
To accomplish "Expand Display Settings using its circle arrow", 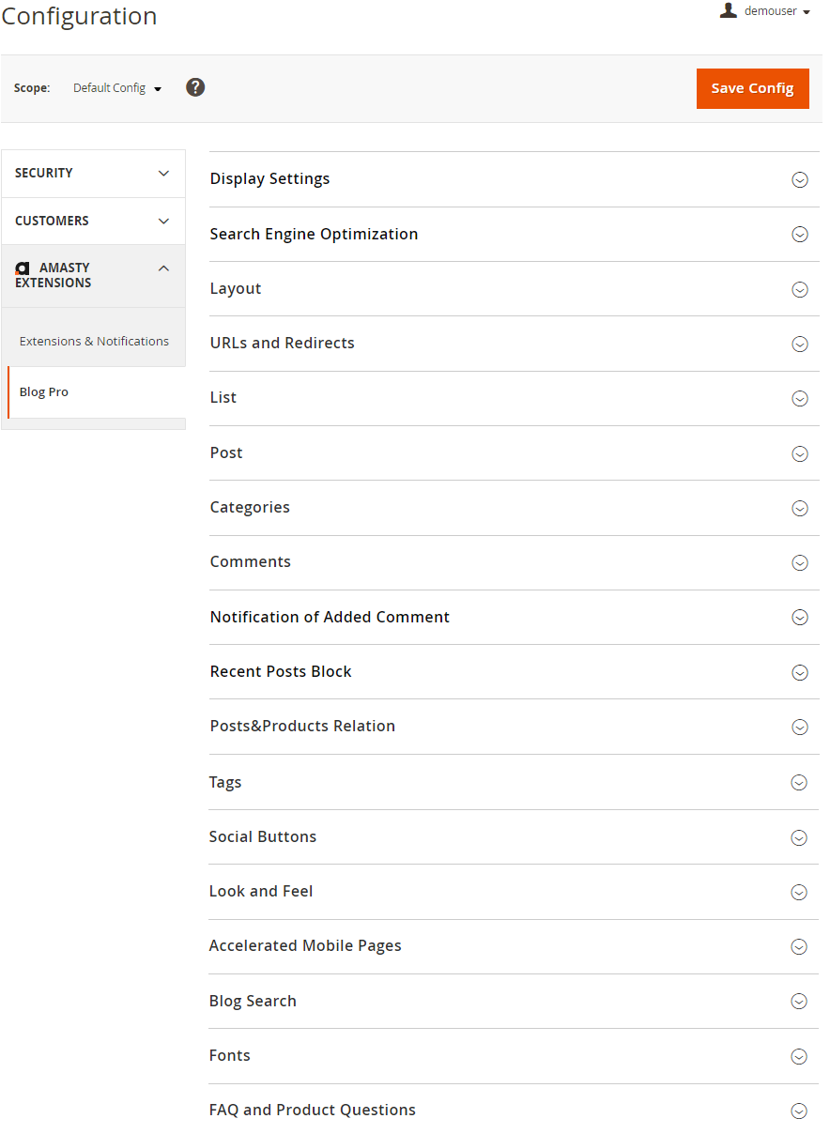I will (x=800, y=179).
